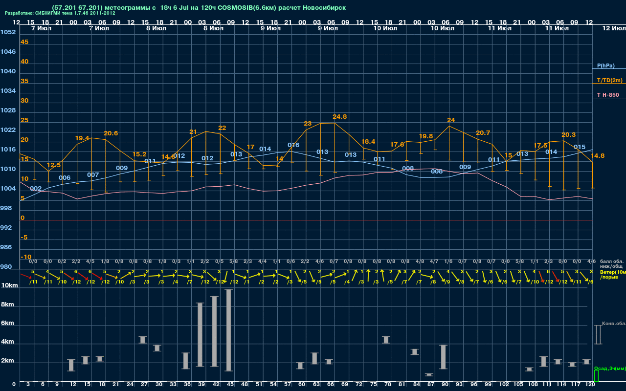Click 1028 on the pressure axis
This screenshot has height=391, width=626.
(x=8, y=110)
